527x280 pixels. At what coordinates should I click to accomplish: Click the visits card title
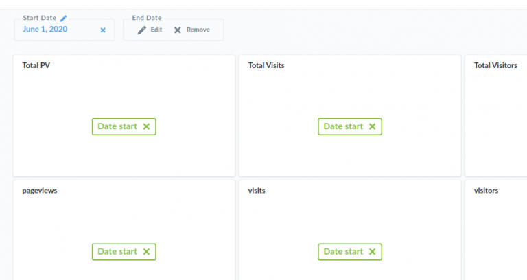pos(257,191)
